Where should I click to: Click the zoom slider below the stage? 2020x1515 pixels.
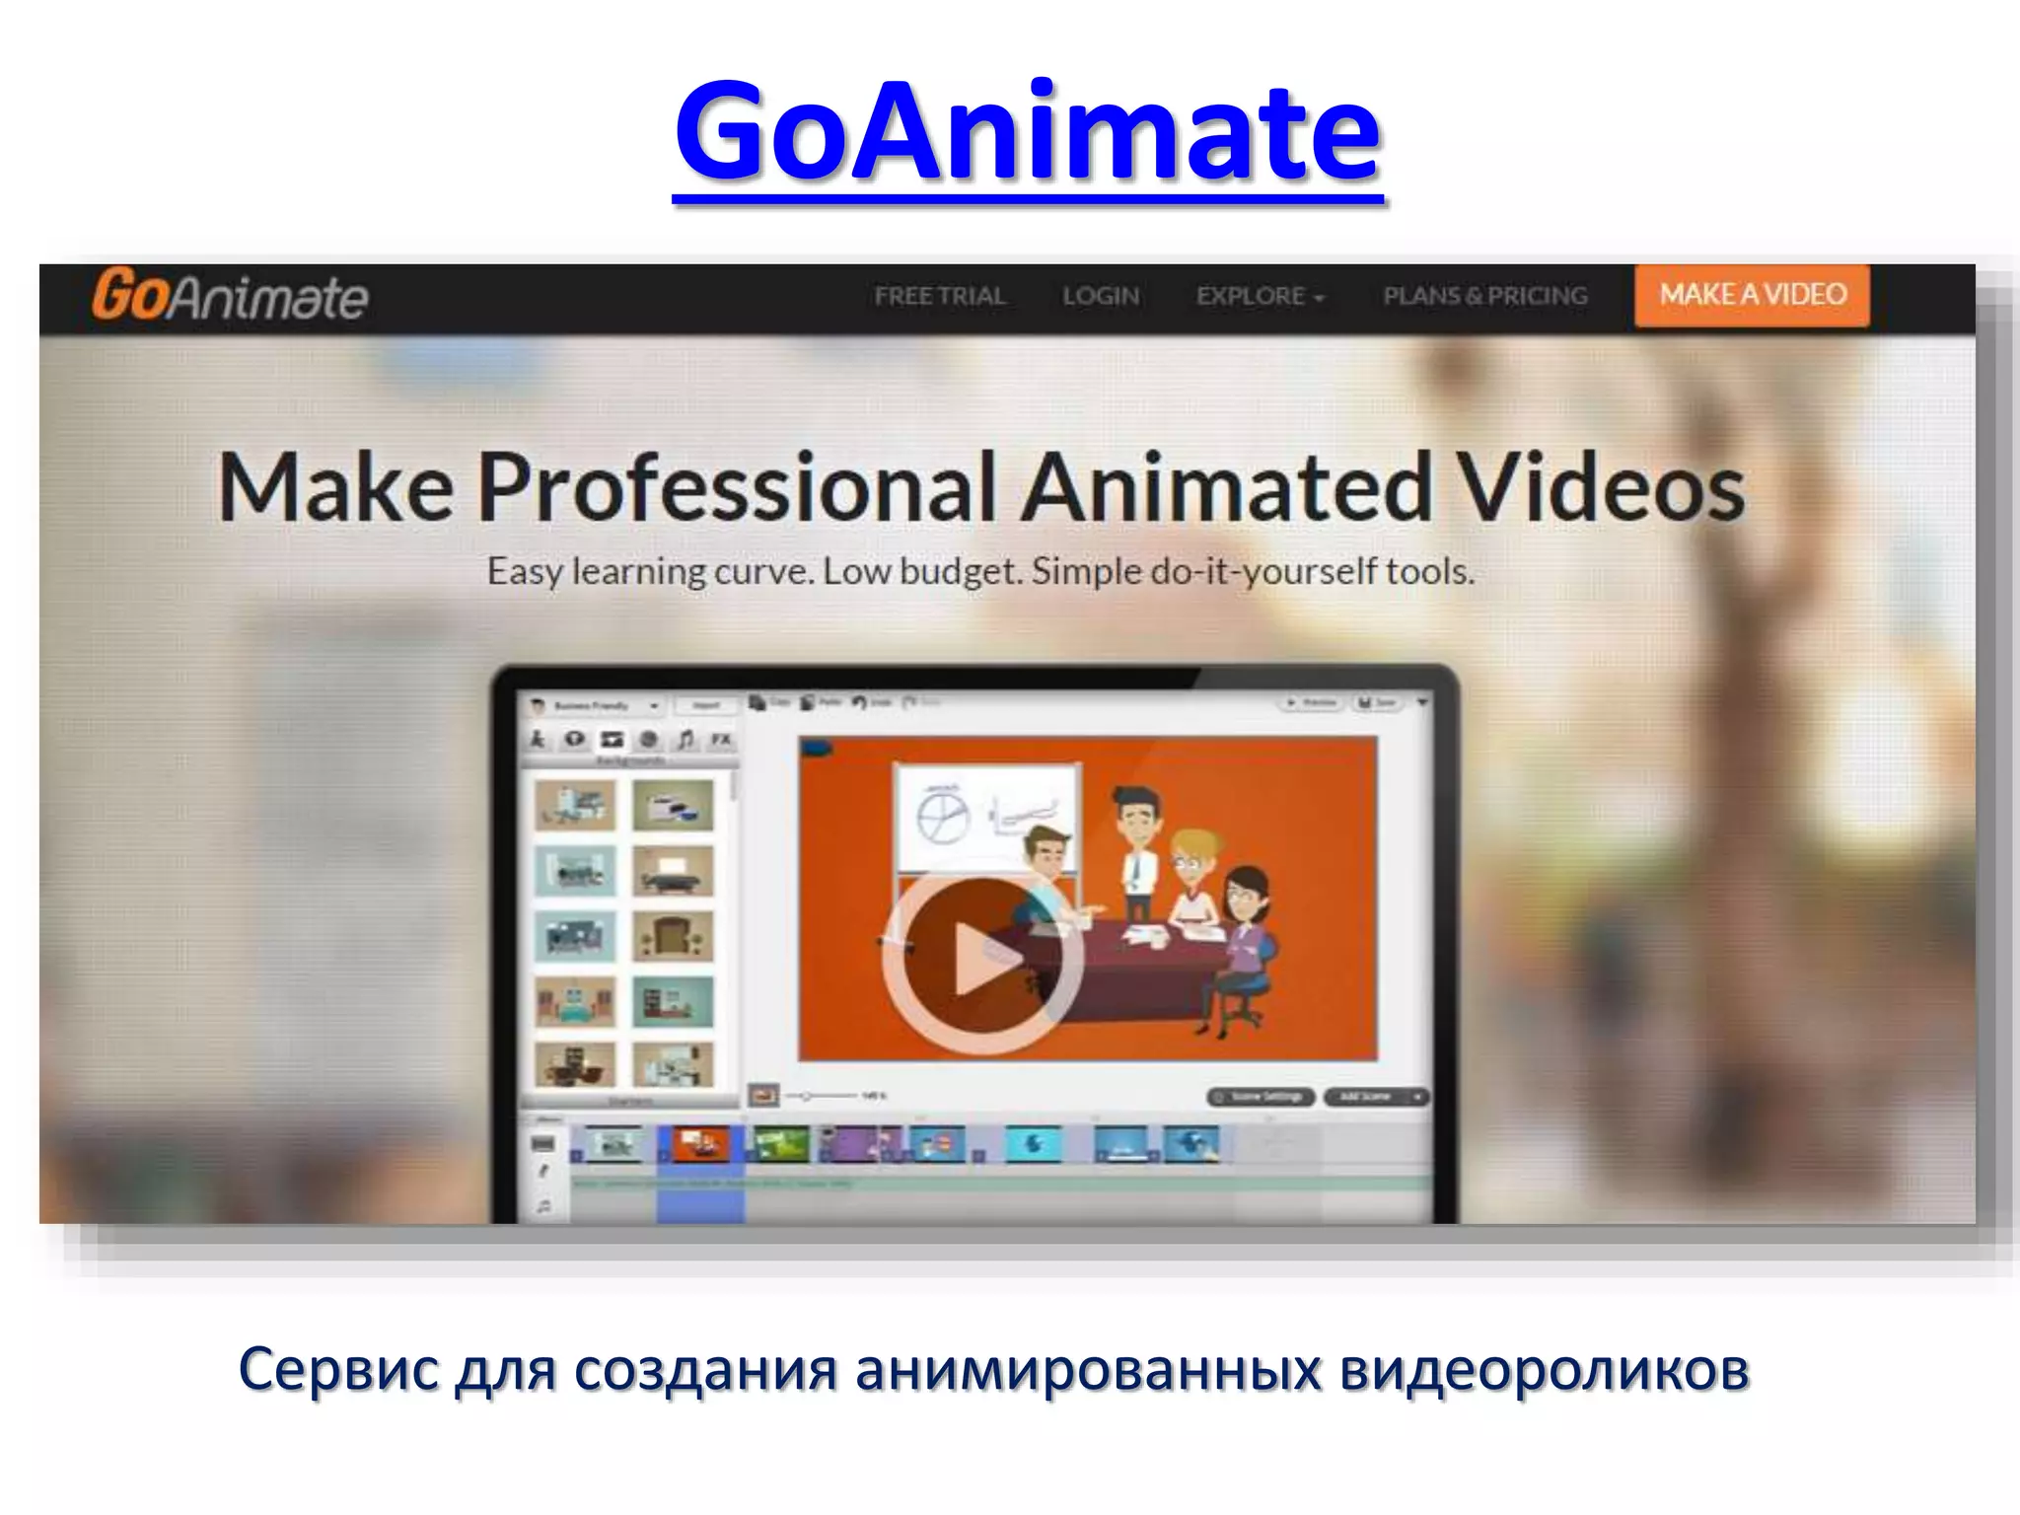tap(823, 1096)
